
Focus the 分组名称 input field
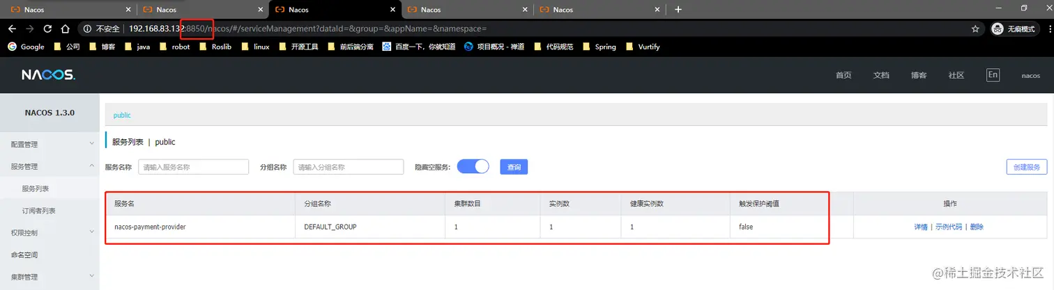349,167
